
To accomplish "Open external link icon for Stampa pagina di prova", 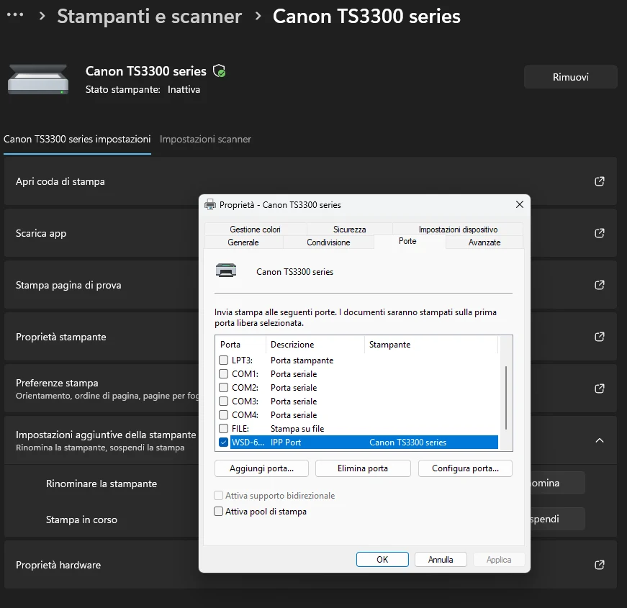I will 600,285.
